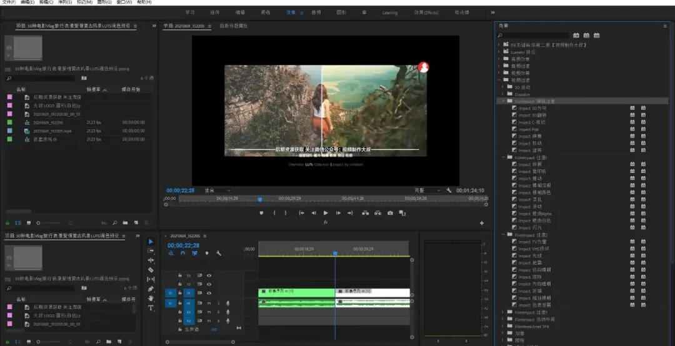Switch to the 颜色 workspace tab
Image resolution: width=675 pixels, height=346 pixels.
[265, 12]
